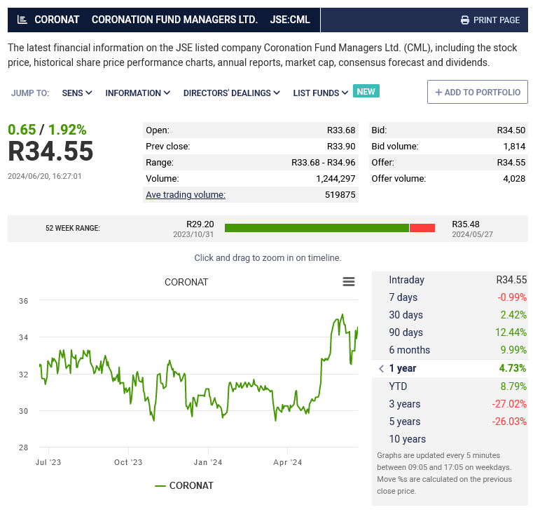The image size is (533, 512).
Task: Click the 0.65 / 1.92% price change
Action: (x=47, y=130)
